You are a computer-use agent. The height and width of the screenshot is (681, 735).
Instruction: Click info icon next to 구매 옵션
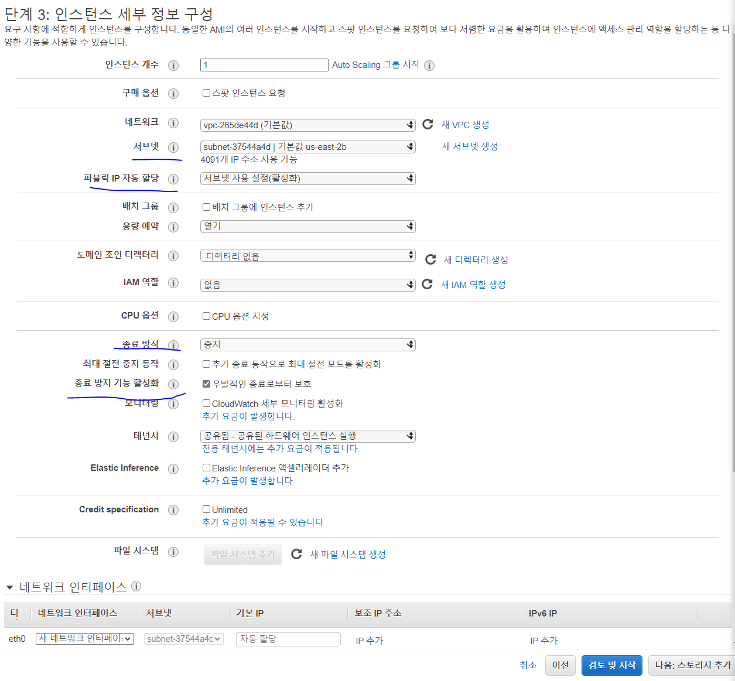tap(173, 94)
